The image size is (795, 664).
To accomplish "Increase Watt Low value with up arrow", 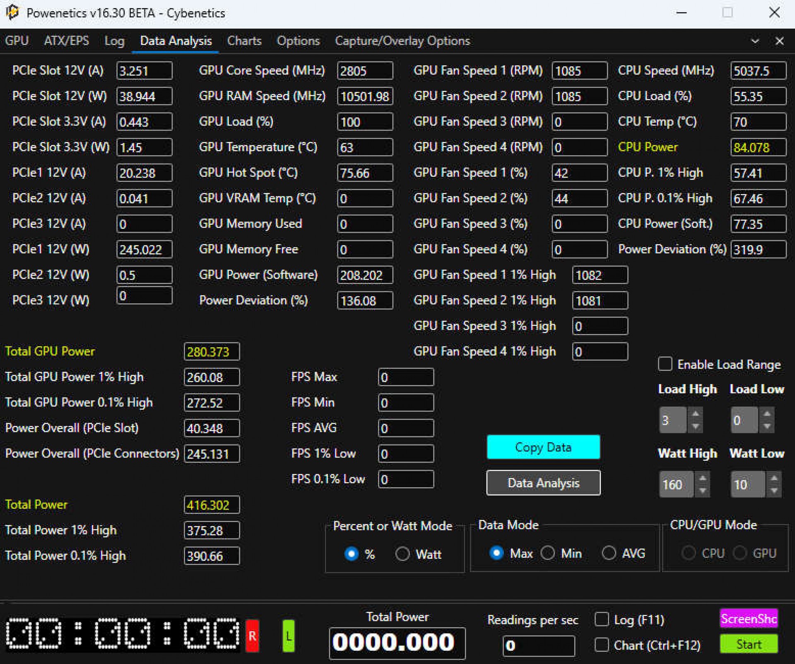I will [x=774, y=478].
